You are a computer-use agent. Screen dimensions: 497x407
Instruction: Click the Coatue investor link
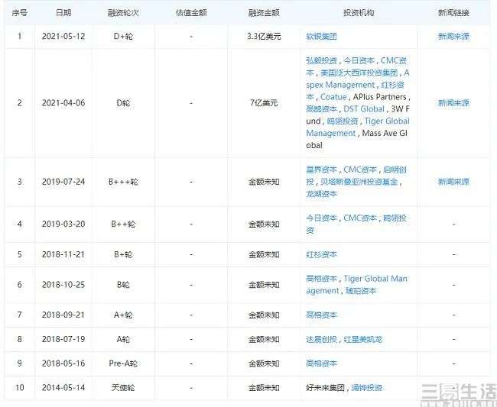[333, 97]
